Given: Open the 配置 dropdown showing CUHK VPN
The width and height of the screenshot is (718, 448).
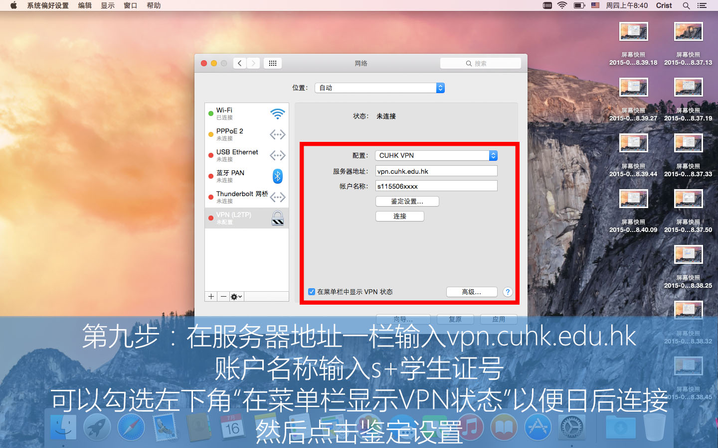Looking at the screenshot, I should click(x=436, y=155).
